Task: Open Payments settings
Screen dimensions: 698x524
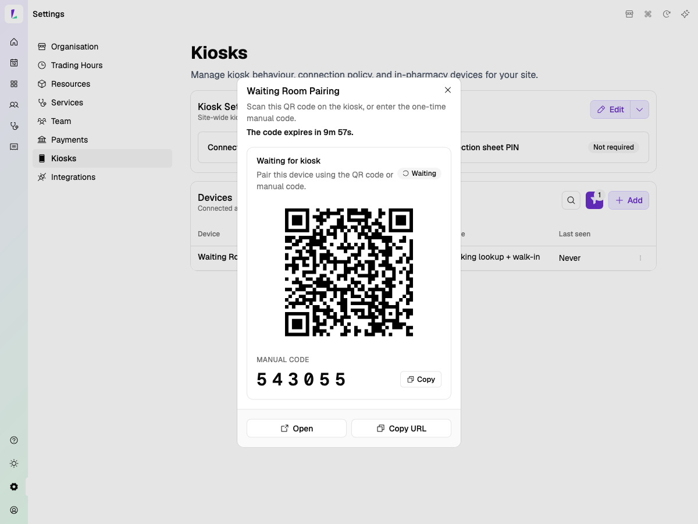Action: coord(102,140)
